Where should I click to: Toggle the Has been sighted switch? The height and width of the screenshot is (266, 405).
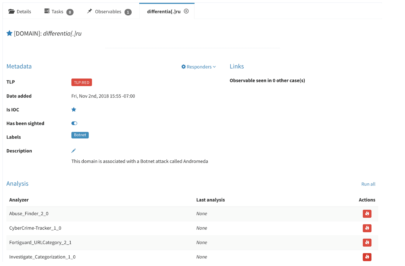pos(74,123)
